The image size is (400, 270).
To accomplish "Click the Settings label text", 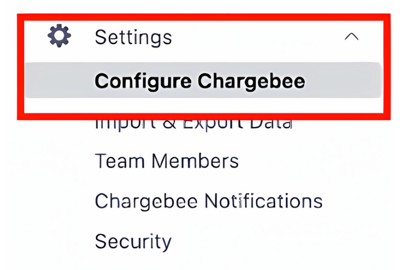I will tap(133, 38).
